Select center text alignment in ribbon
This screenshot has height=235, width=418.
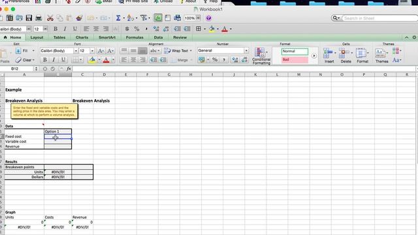[x=133, y=60]
